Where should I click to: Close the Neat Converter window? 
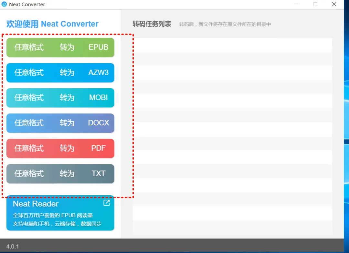point(334,4)
